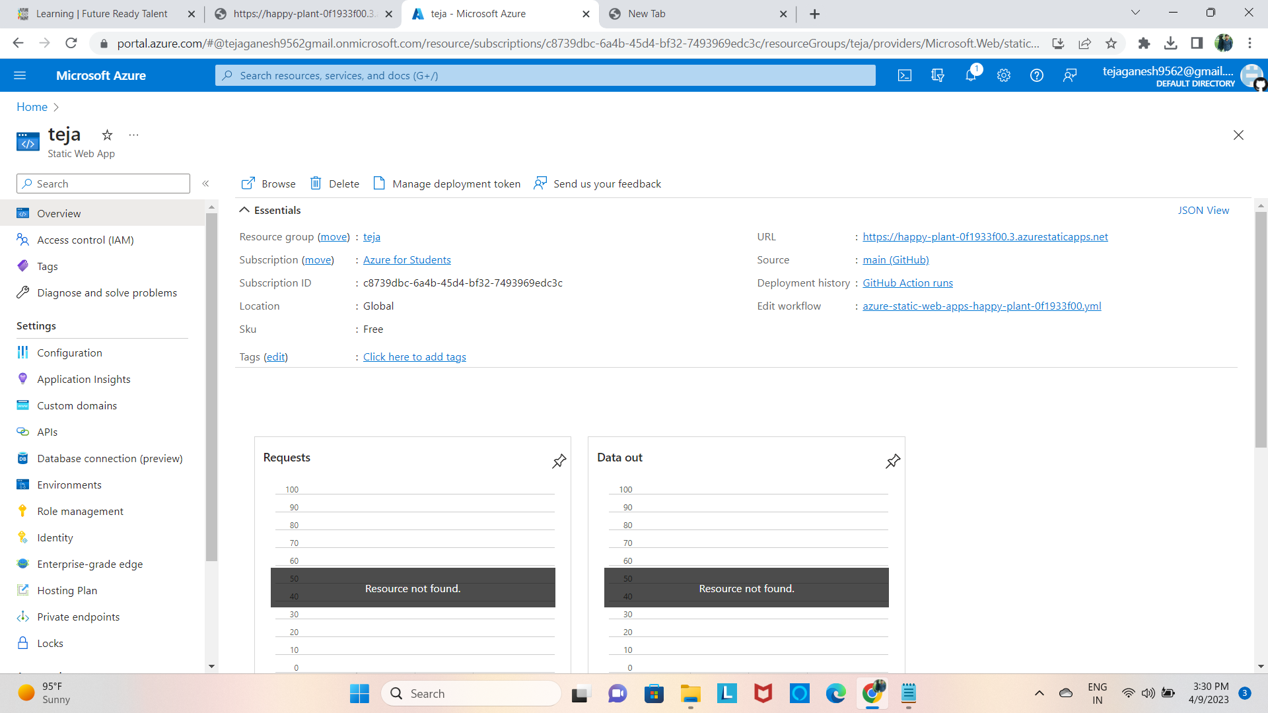Open portal settings gear icon
This screenshot has width=1268, height=713.
pyautogui.click(x=1004, y=75)
